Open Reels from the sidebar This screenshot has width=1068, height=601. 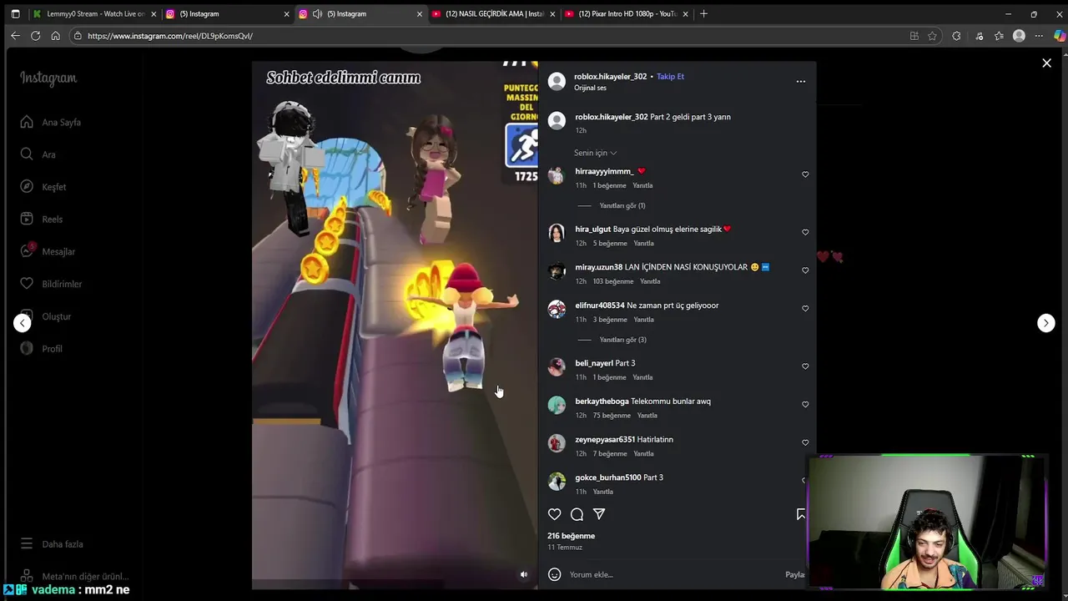(42, 219)
